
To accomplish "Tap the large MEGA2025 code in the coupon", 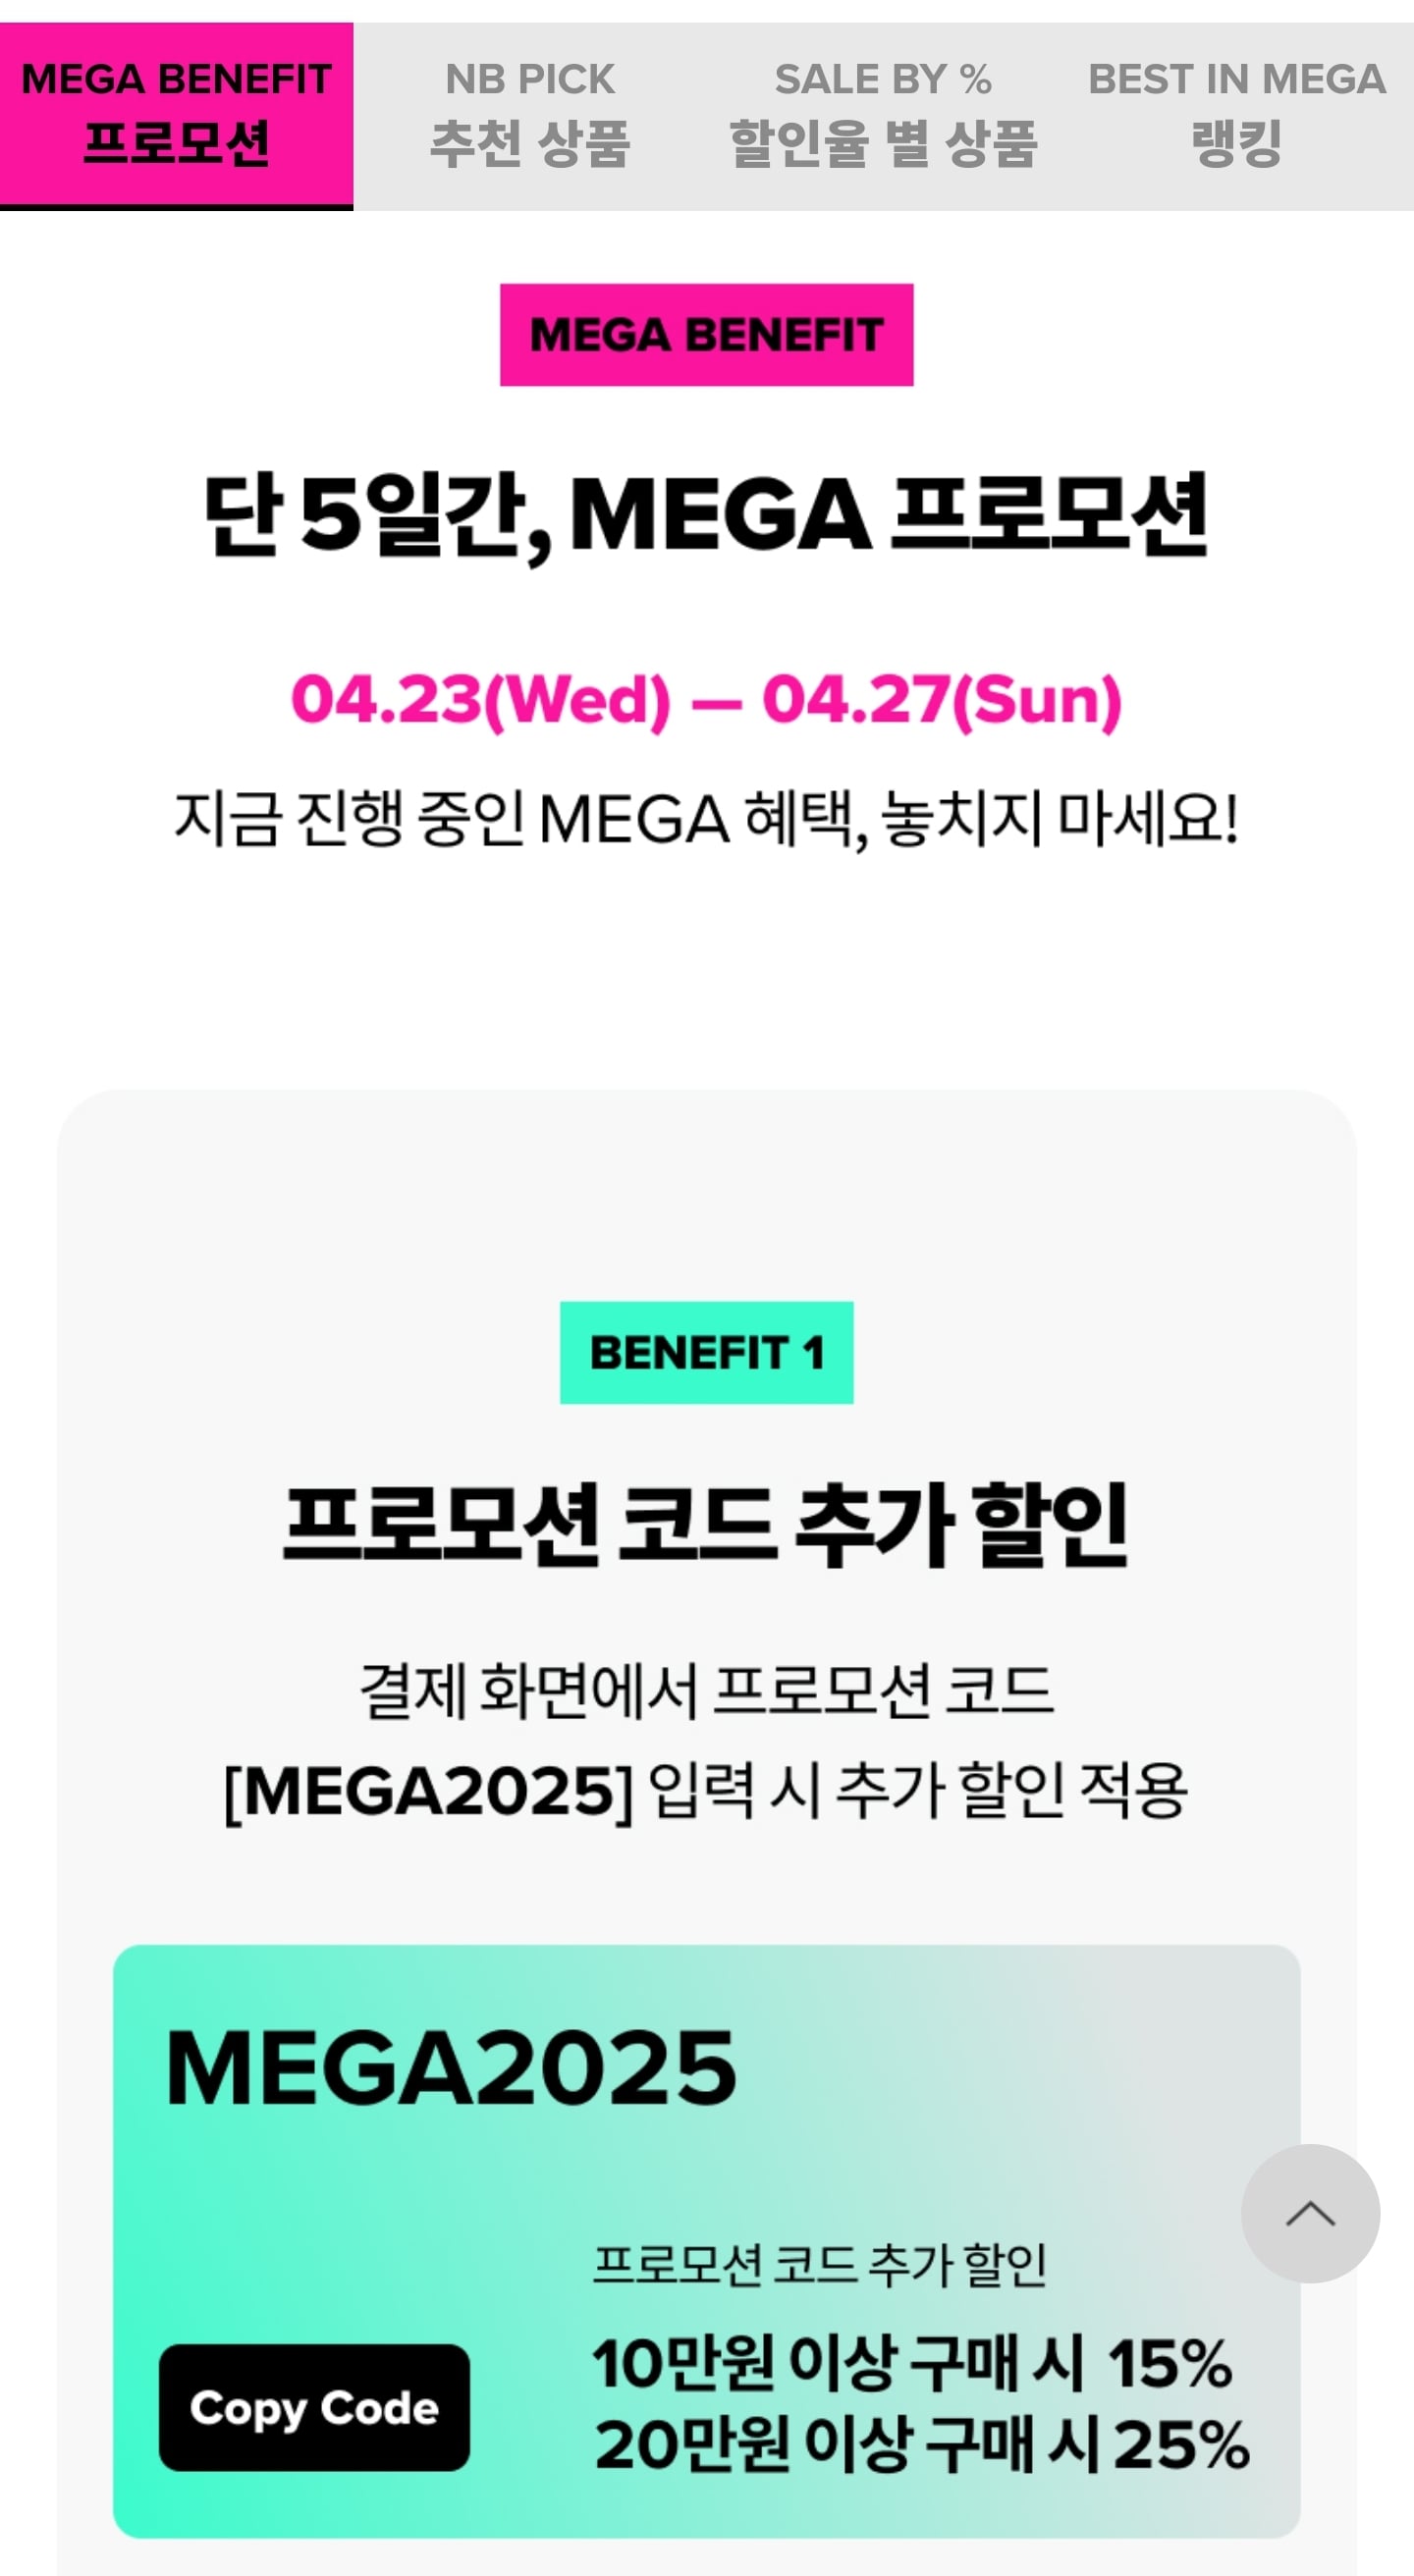I will tap(451, 2069).
